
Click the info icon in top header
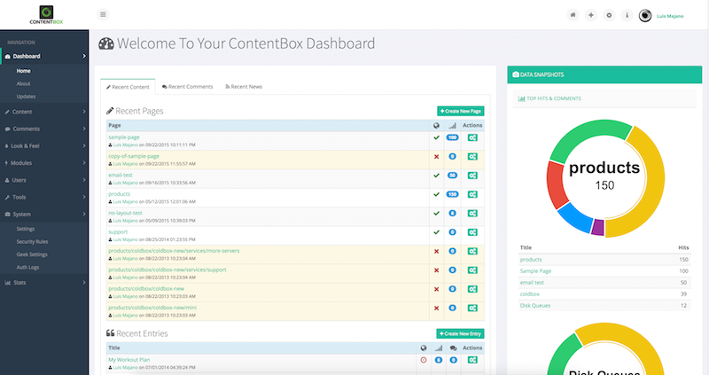pos(627,15)
